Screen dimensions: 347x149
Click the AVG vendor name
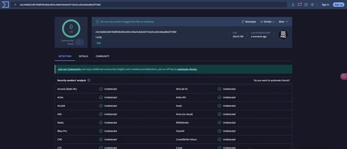[59, 114]
